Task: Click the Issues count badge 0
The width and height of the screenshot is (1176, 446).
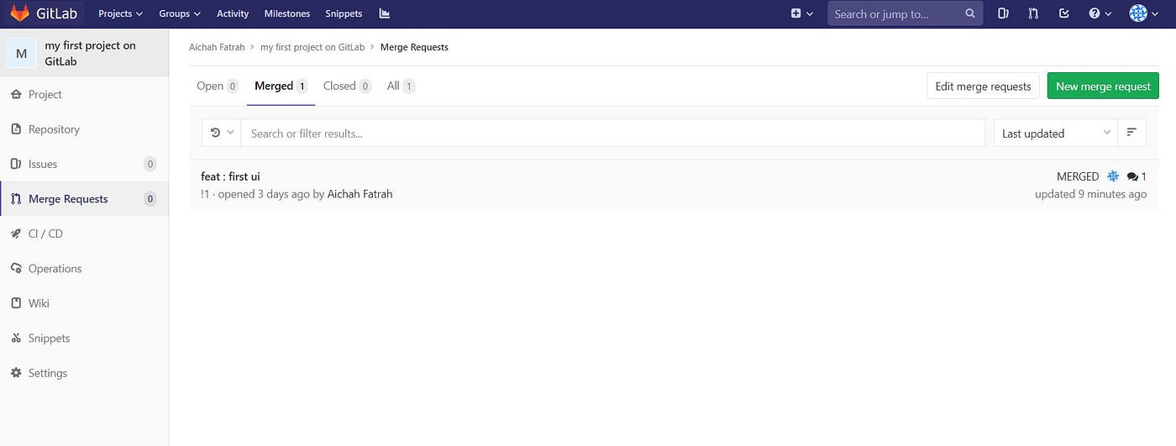Action: (150, 164)
